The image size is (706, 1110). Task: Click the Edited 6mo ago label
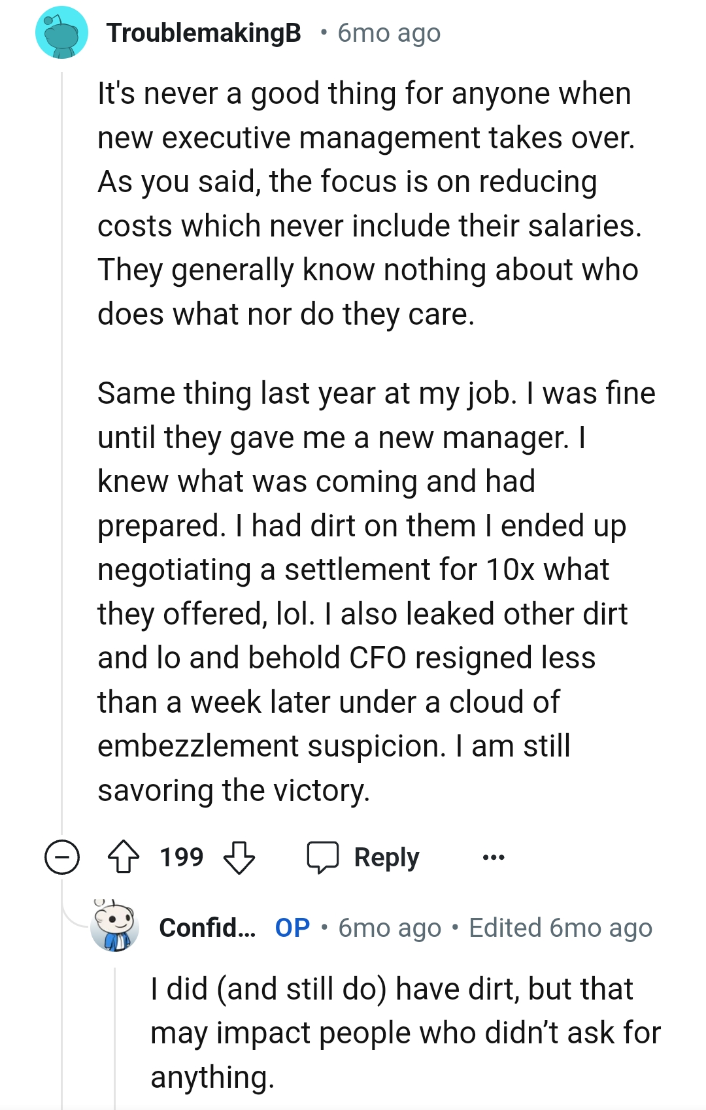pyautogui.click(x=562, y=928)
